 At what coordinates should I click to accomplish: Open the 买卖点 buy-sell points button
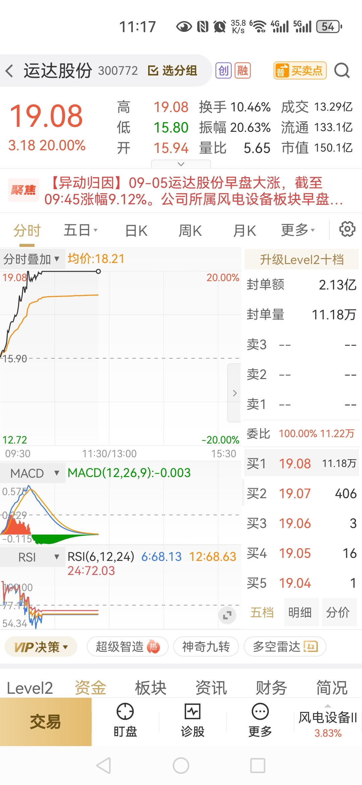(300, 70)
